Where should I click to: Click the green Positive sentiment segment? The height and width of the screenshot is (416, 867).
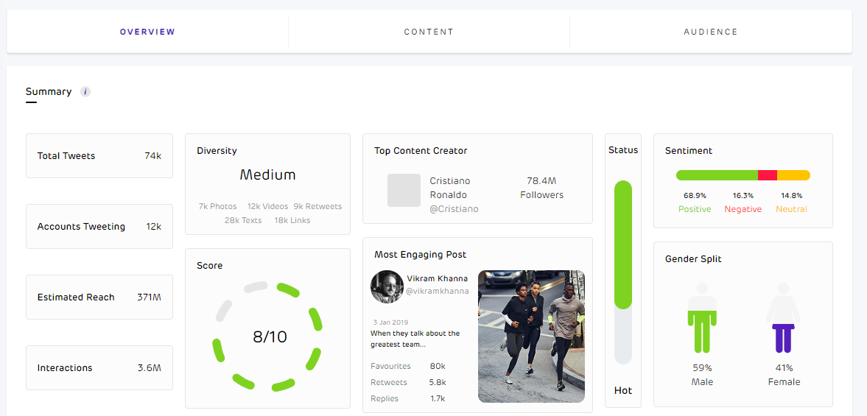[x=717, y=175]
